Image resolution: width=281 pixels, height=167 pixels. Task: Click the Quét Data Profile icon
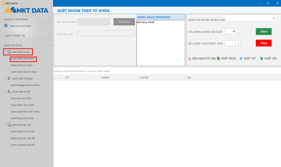9,92
